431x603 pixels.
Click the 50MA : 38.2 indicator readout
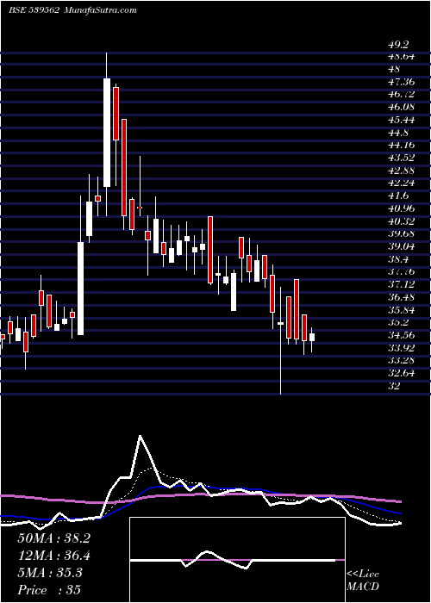click(x=53, y=538)
